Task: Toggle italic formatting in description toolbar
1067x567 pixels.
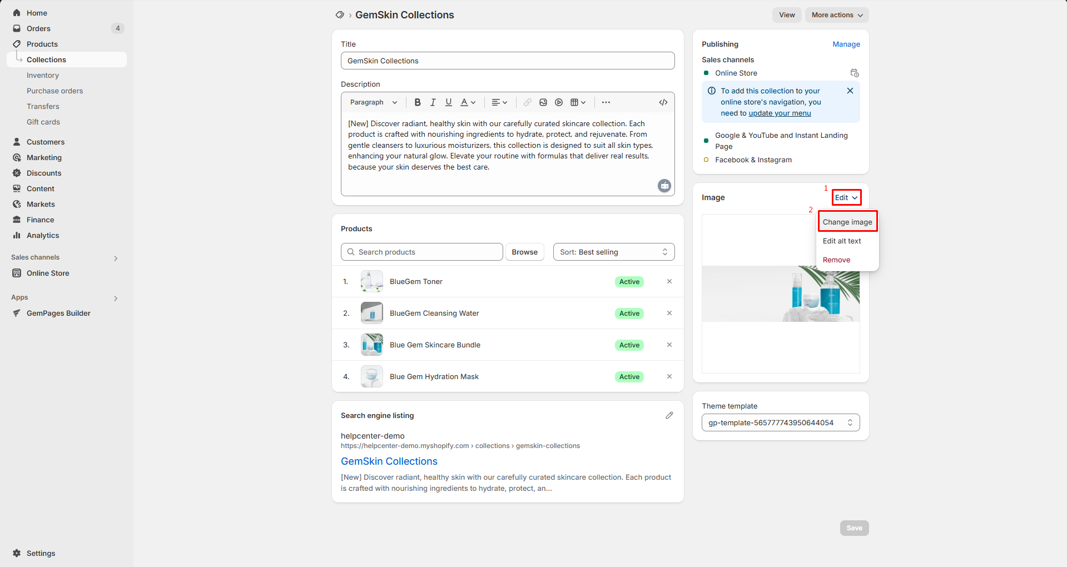Action: coord(433,102)
